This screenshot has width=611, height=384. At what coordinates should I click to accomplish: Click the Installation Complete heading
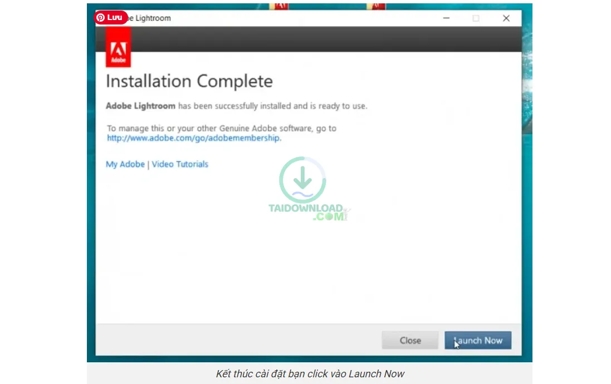click(189, 81)
